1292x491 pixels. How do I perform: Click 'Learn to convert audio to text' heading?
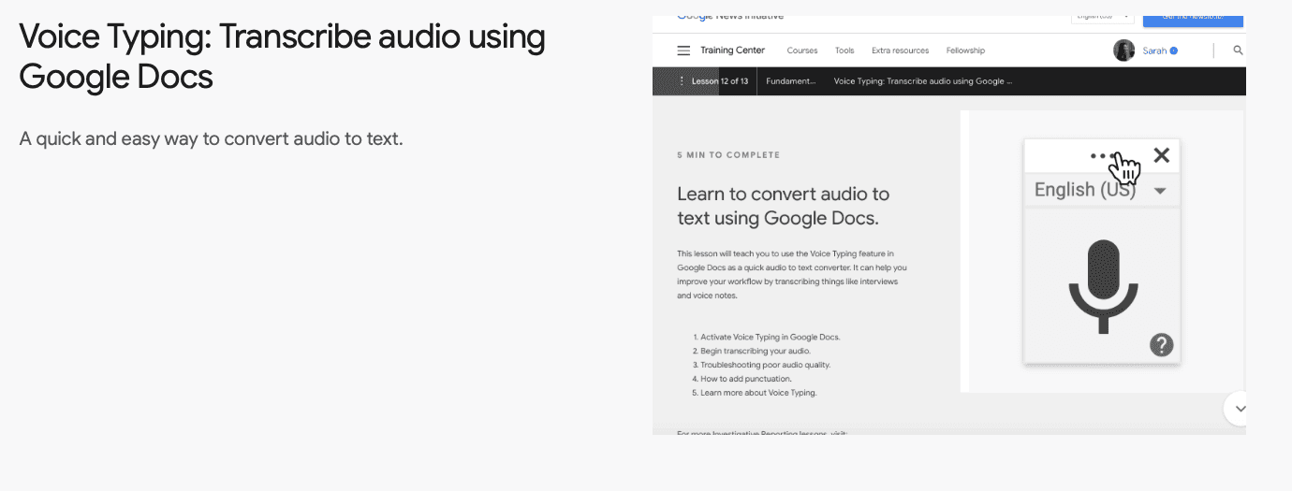tap(784, 207)
